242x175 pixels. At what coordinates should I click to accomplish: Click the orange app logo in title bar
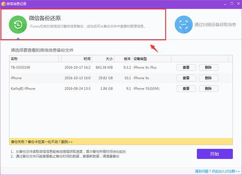(3, 4)
